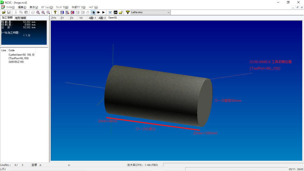Switch to the 4面-1 view tab
This screenshot has height=171, width=304.
coord(92,18)
